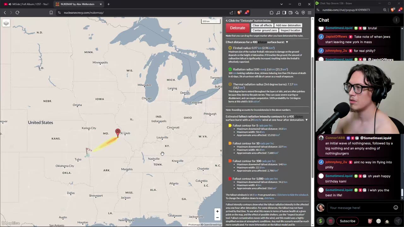Open the music playlist icon in toolbar
Image resolution: width=404 pixels, height=227 pixels.
(x=278, y=13)
